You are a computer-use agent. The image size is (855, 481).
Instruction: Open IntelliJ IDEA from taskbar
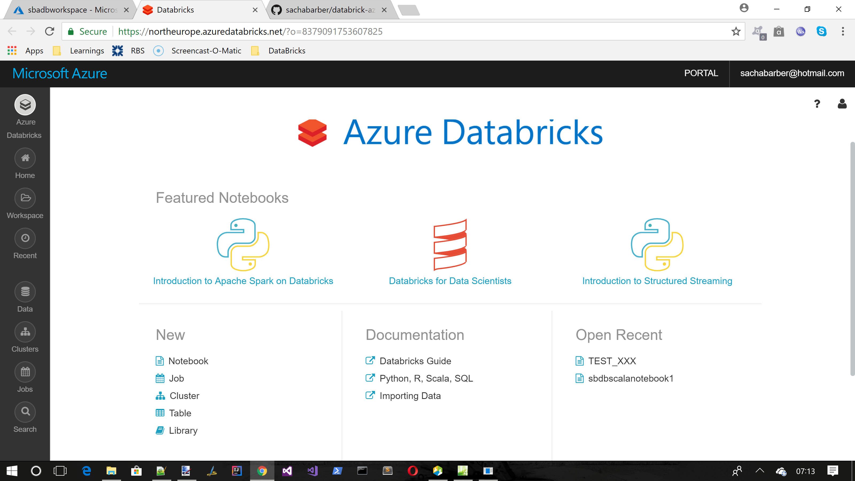pyautogui.click(x=237, y=471)
